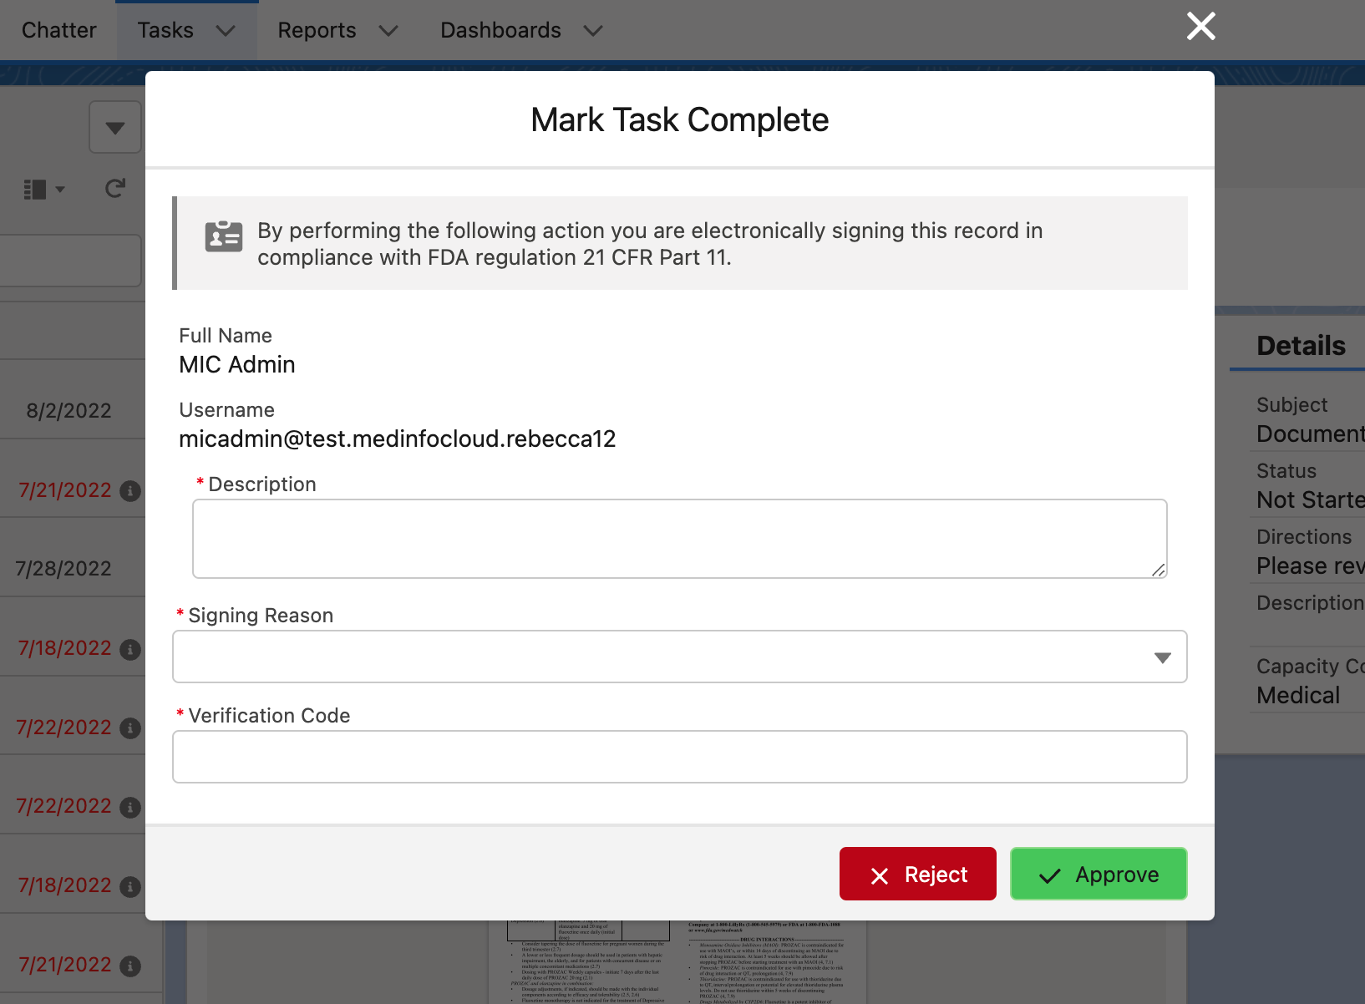The width and height of the screenshot is (1365, 1004).
Task: Expand the Tasks tab chevron menu
Action: (x=226, y=31)
